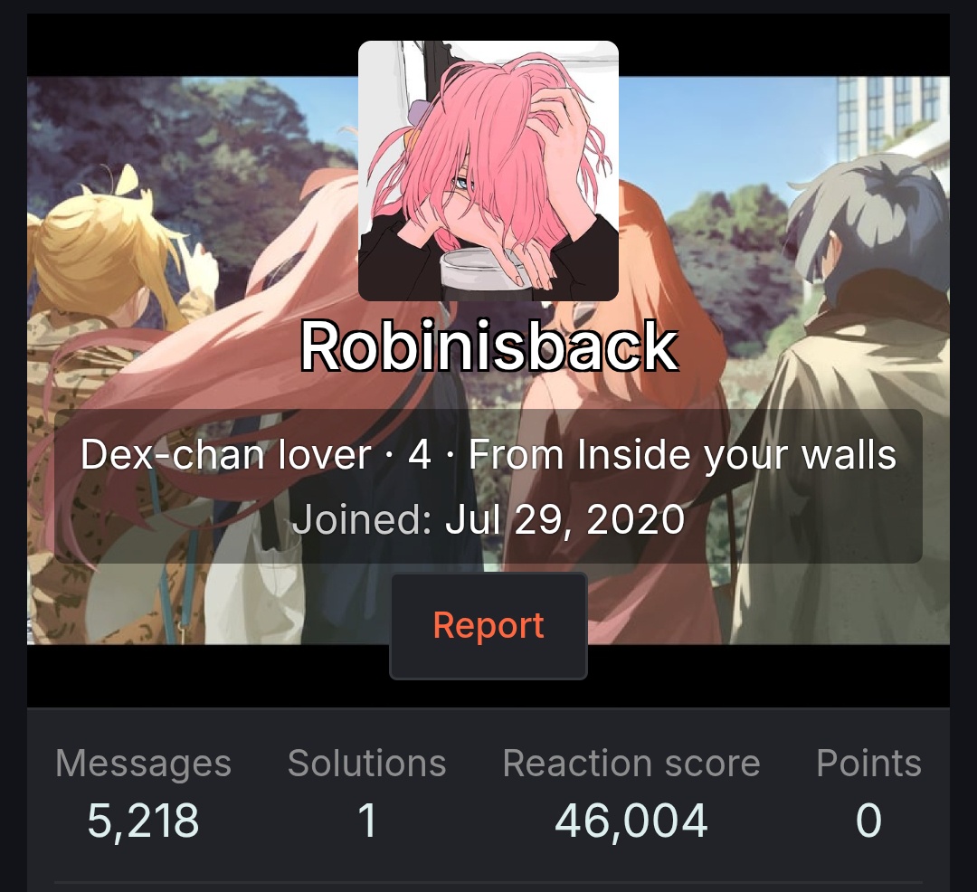Open the 46,004 reaction score
The width and height of the screenshot is (977, 892).
[631, 821]
